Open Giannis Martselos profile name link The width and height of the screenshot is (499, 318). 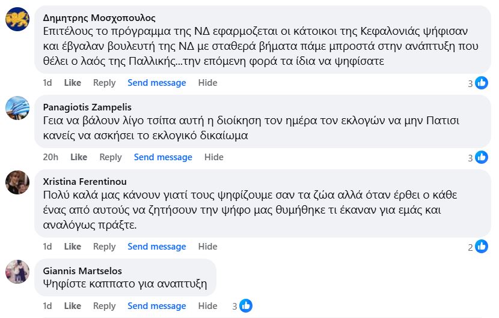click(81, 271)
